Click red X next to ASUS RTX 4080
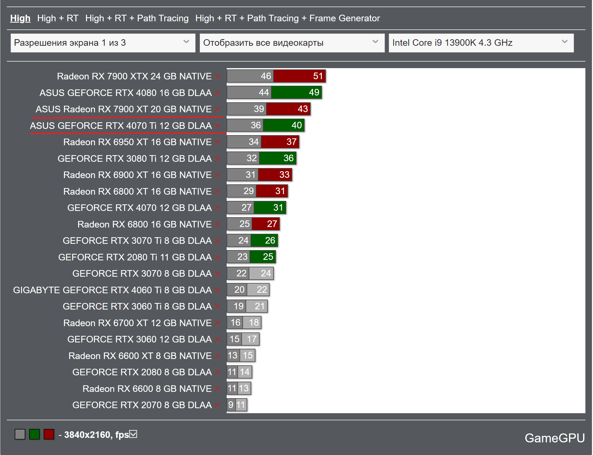Image resolution: width=593 pixels, height=455 pixels. [217, 93]
